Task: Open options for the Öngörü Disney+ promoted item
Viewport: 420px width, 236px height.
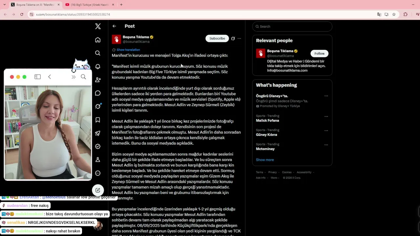Action: pos(326,96)
